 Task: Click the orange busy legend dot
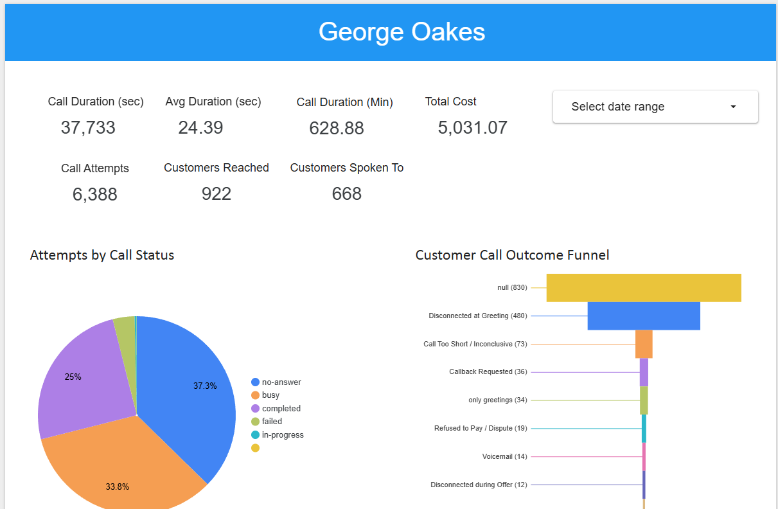[255, 395]
